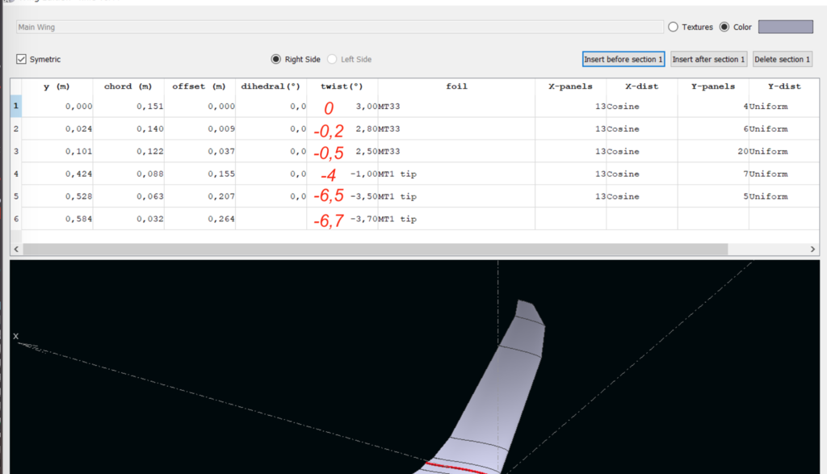This screenshot has width=827, height=474.
Task: Choose the Color radio option
Action: pyautogui.click(x=724, y=27)
